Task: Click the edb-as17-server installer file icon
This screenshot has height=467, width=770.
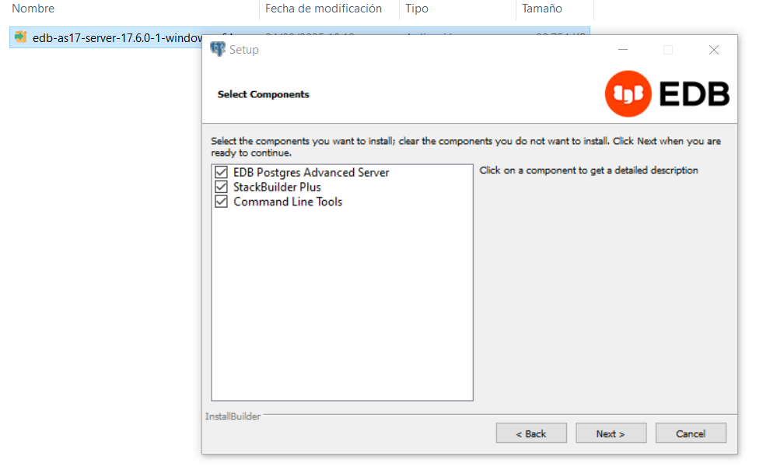Action: coord(21,37)
